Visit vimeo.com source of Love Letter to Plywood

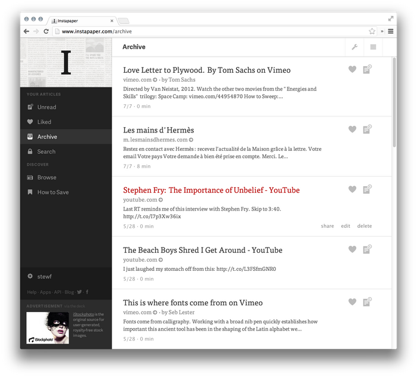click(x=140, y=80)
